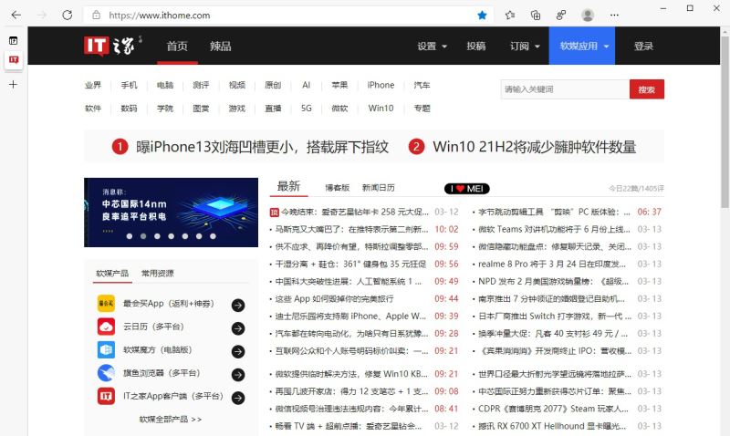
Task: Reload the page with the refresh icon
Action: (x=67, y=15)
